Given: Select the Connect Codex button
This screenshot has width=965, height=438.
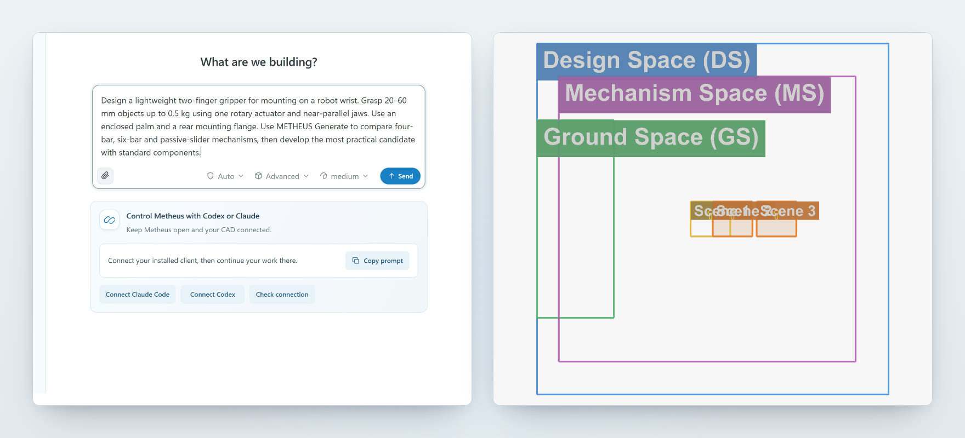Looking at the screenshot, I should (213, 295).
